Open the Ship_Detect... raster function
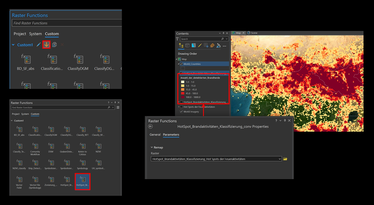This screenshot has height=205, width=374. point(35,165)
